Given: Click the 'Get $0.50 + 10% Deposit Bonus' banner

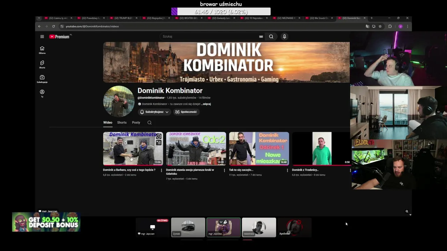Looking at the screenshot, I should pyautogui.click(x=46, y=222).
